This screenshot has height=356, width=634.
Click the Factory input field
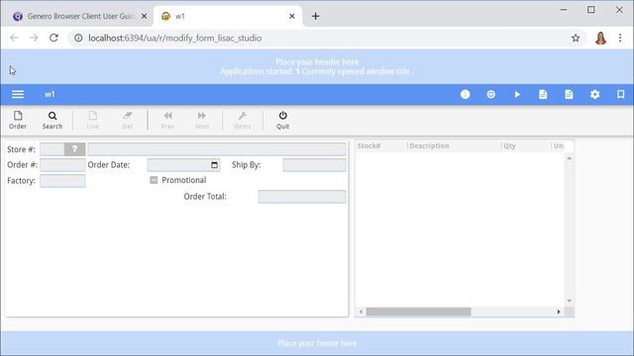(x=62, y=180)
